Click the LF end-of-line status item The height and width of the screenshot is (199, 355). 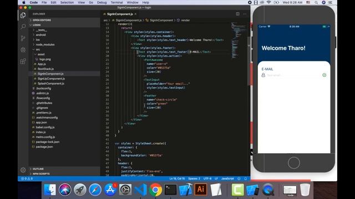(216, 179)
